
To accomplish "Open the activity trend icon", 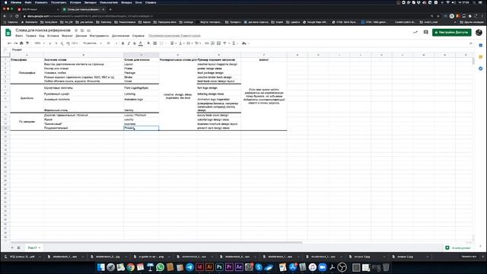I will 415,32.
